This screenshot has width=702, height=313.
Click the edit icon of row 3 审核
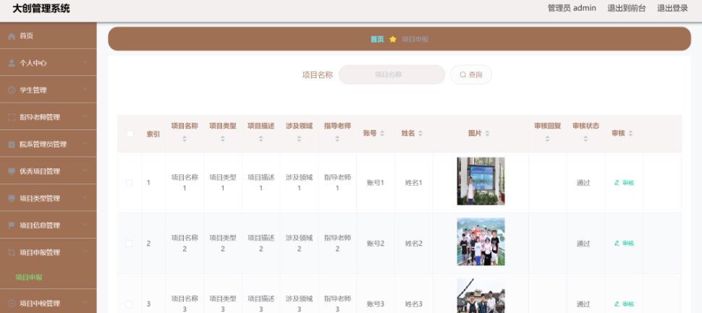(x=617, y=304)
